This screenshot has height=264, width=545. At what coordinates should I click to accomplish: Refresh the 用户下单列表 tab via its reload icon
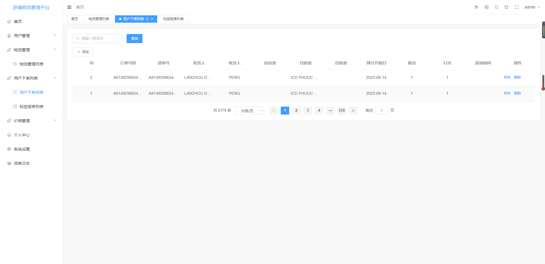(147, 19)
